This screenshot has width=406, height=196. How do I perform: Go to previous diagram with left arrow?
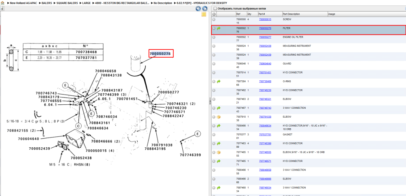(x=198, y=9)
